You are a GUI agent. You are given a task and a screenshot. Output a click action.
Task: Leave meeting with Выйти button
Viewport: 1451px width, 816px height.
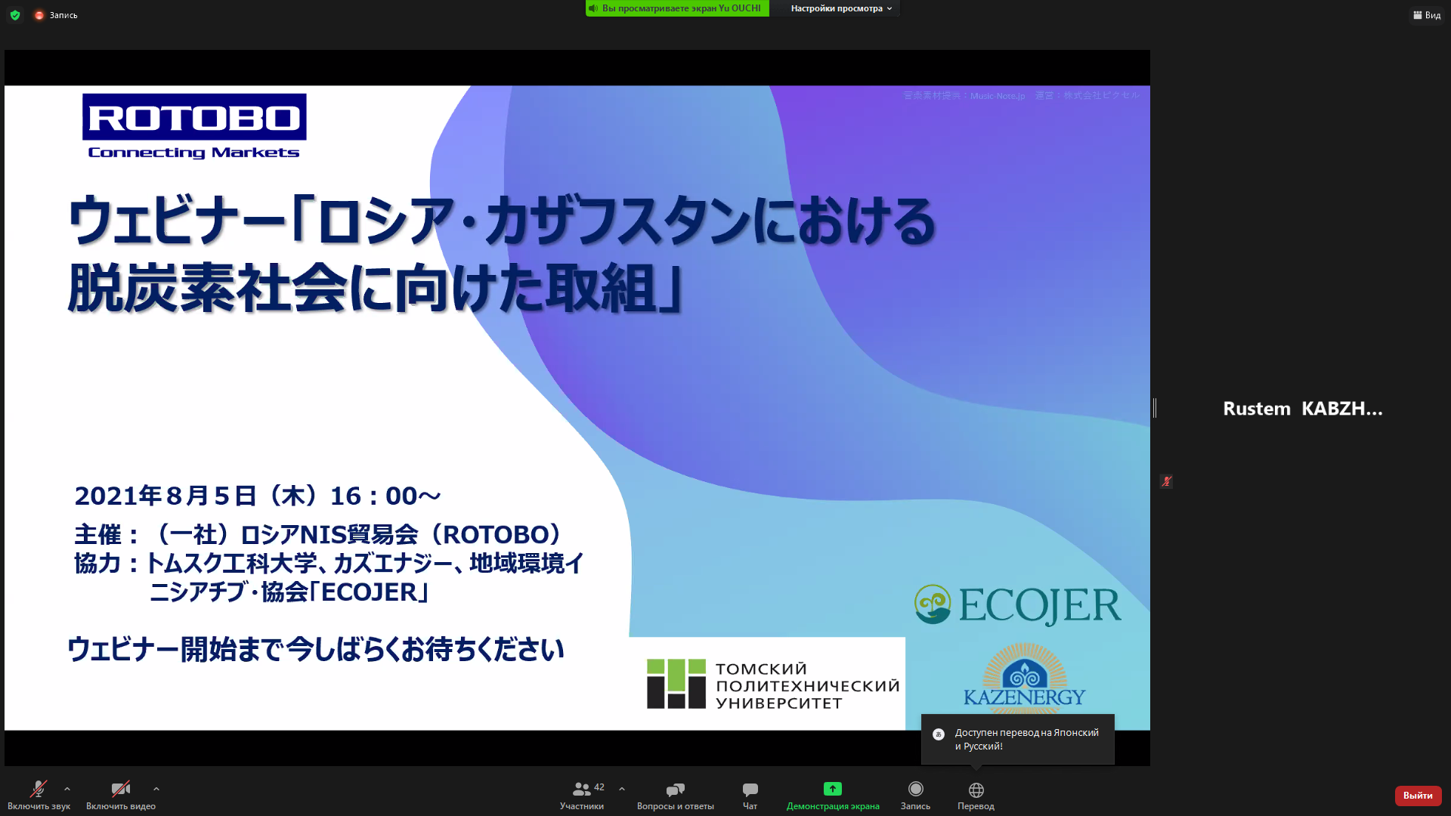point(1418,796)
